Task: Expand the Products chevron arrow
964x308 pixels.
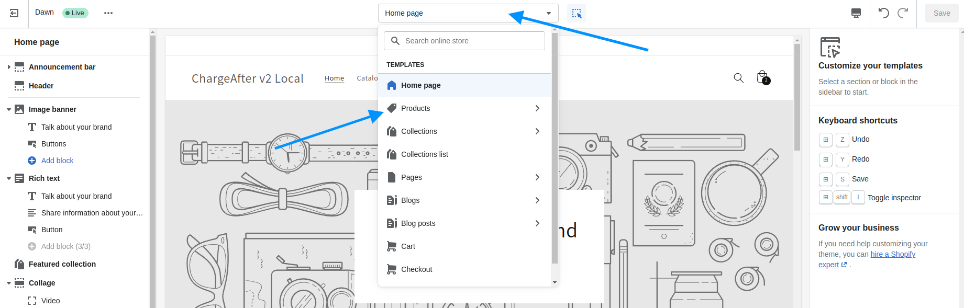Action: (537, 108)
